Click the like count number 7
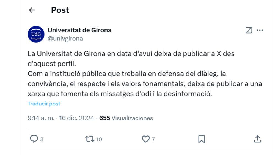The width and height of the screenshot is (275, 155). (x=153, y=139)
